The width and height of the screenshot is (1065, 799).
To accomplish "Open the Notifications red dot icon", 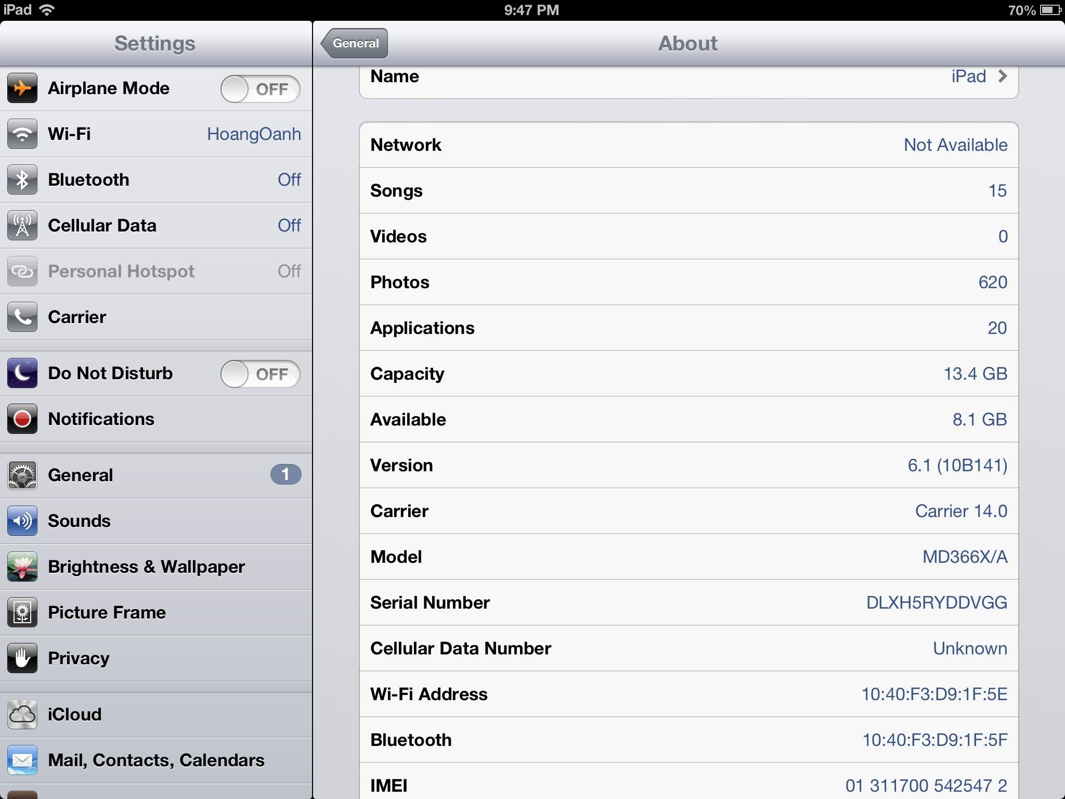I will [x=22, y=419].
